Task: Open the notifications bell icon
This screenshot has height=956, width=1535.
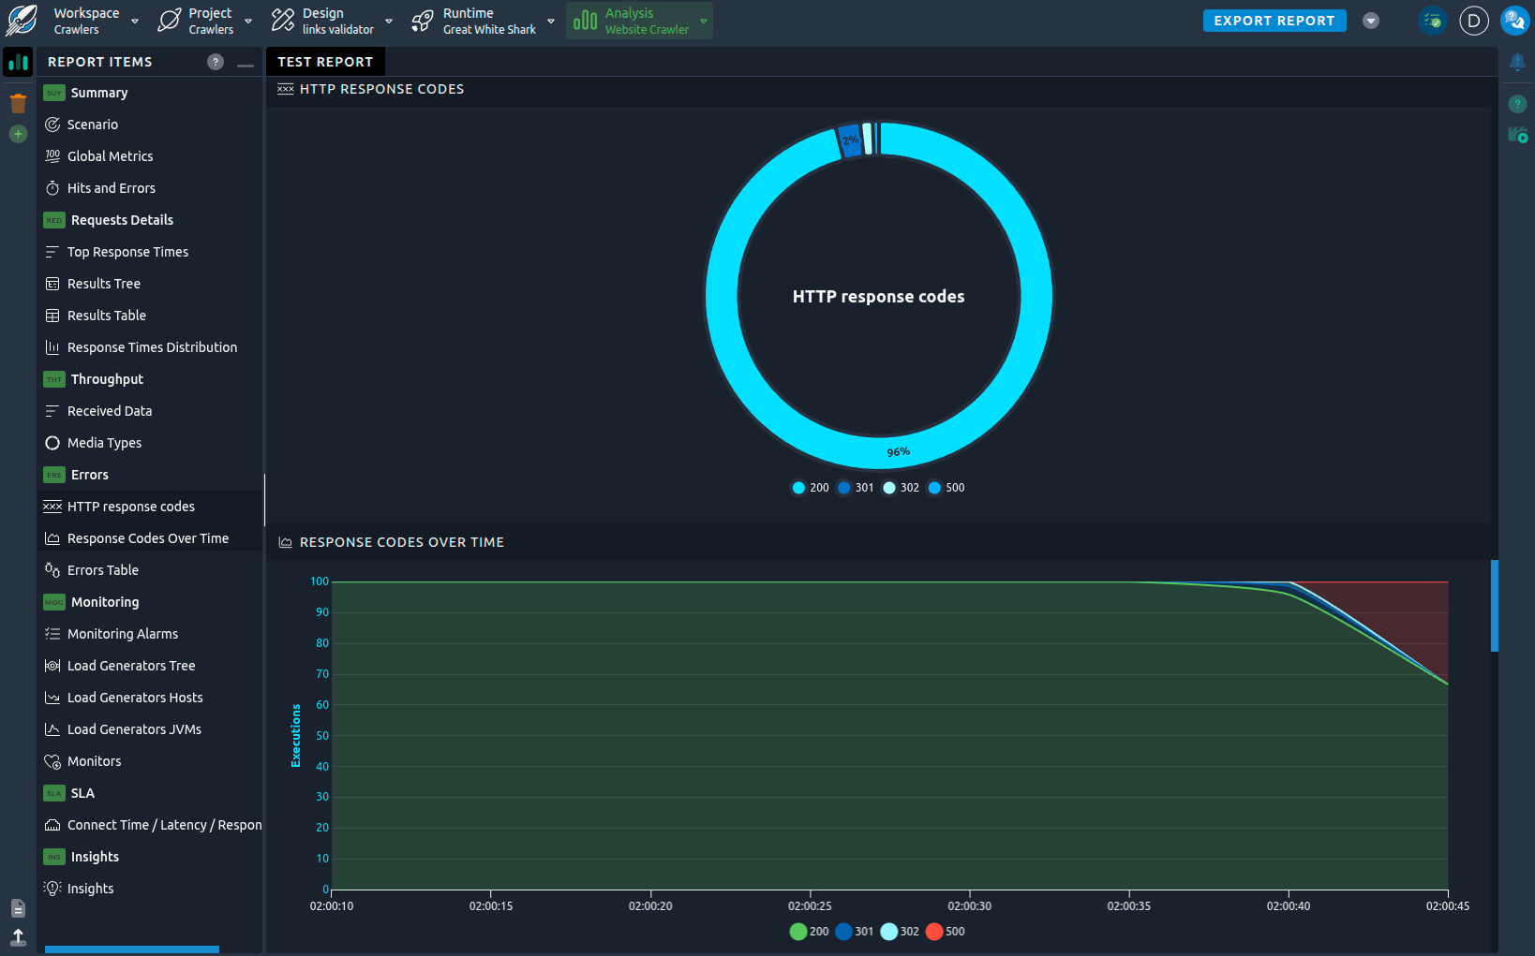Action: [x=1518, y=62]
